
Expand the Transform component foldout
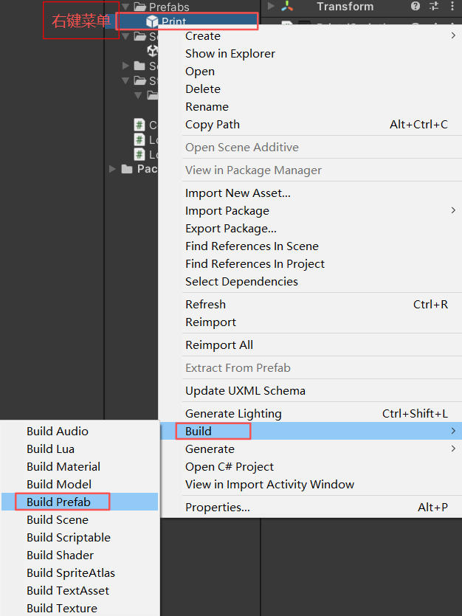(x=271, y=7)
